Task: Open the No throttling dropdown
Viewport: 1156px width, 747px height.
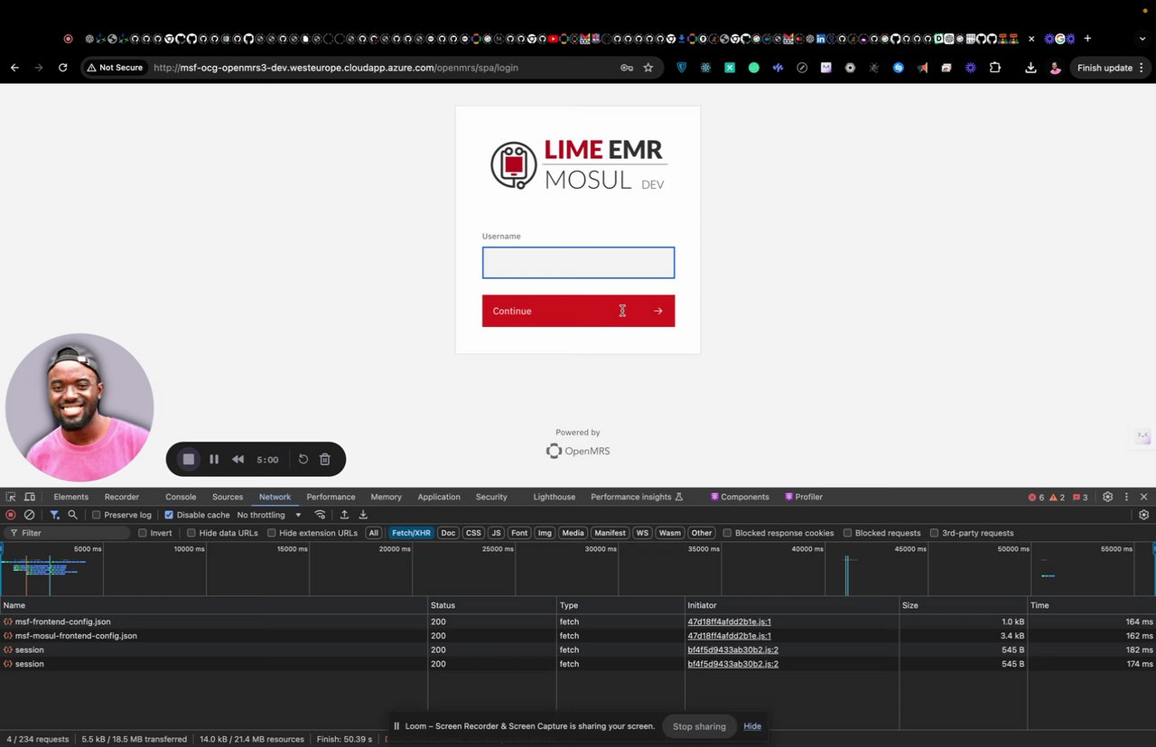Action: 269,515
